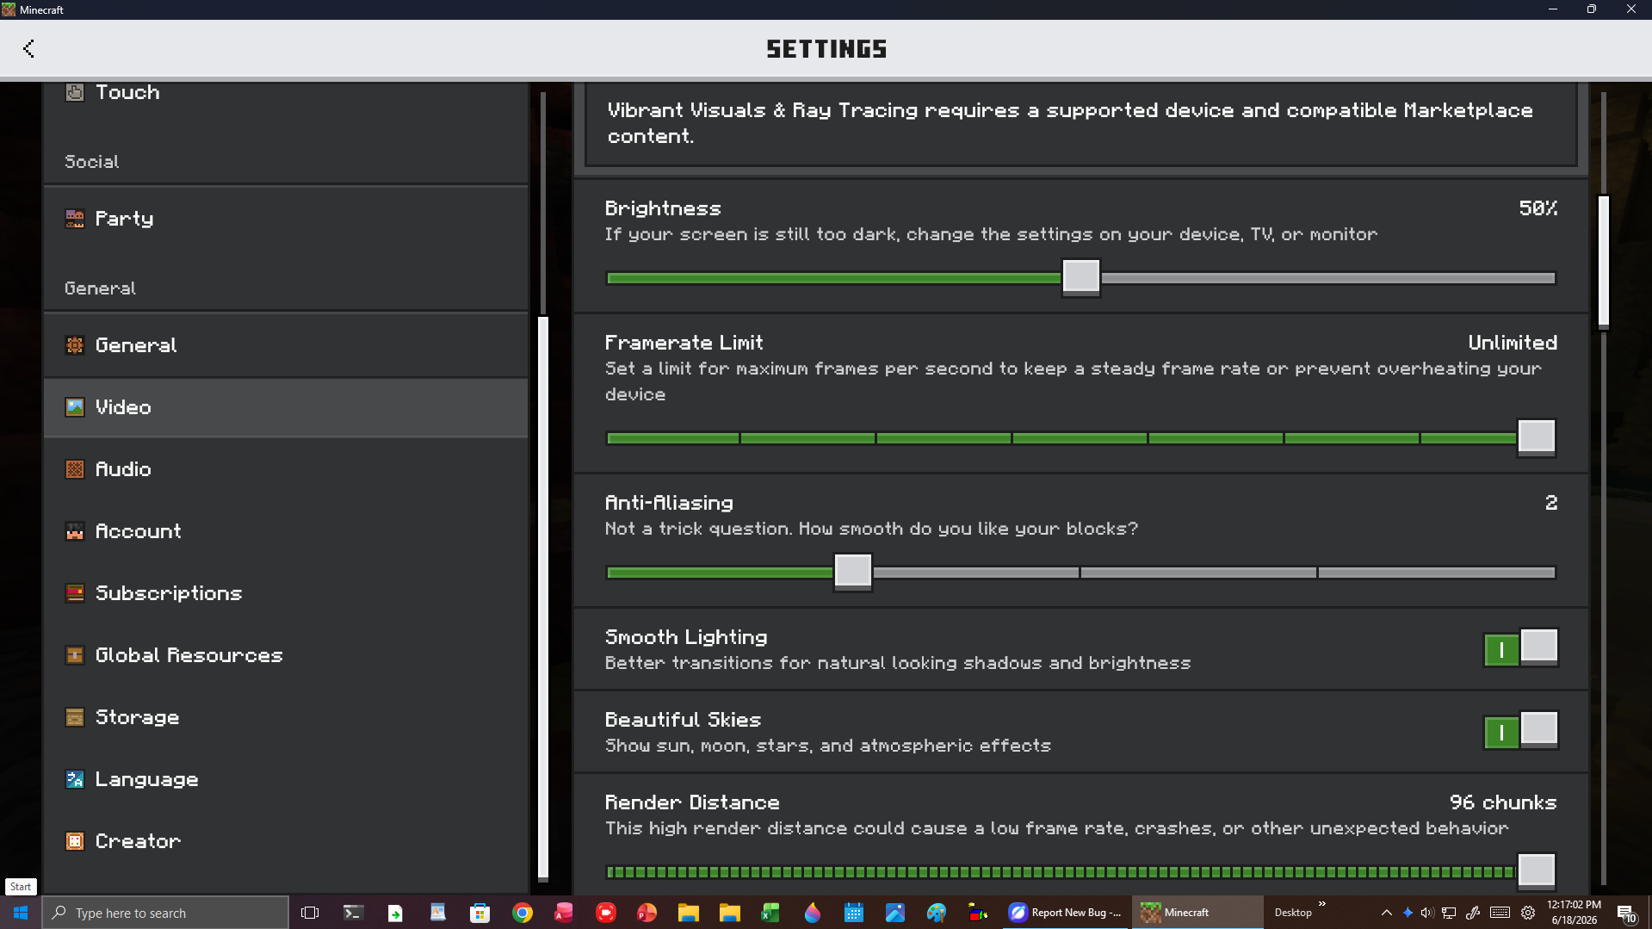Screen dimensions: 1652x929
Task: Click the 96 chunks render distance value
Action: pos(1503,802)
